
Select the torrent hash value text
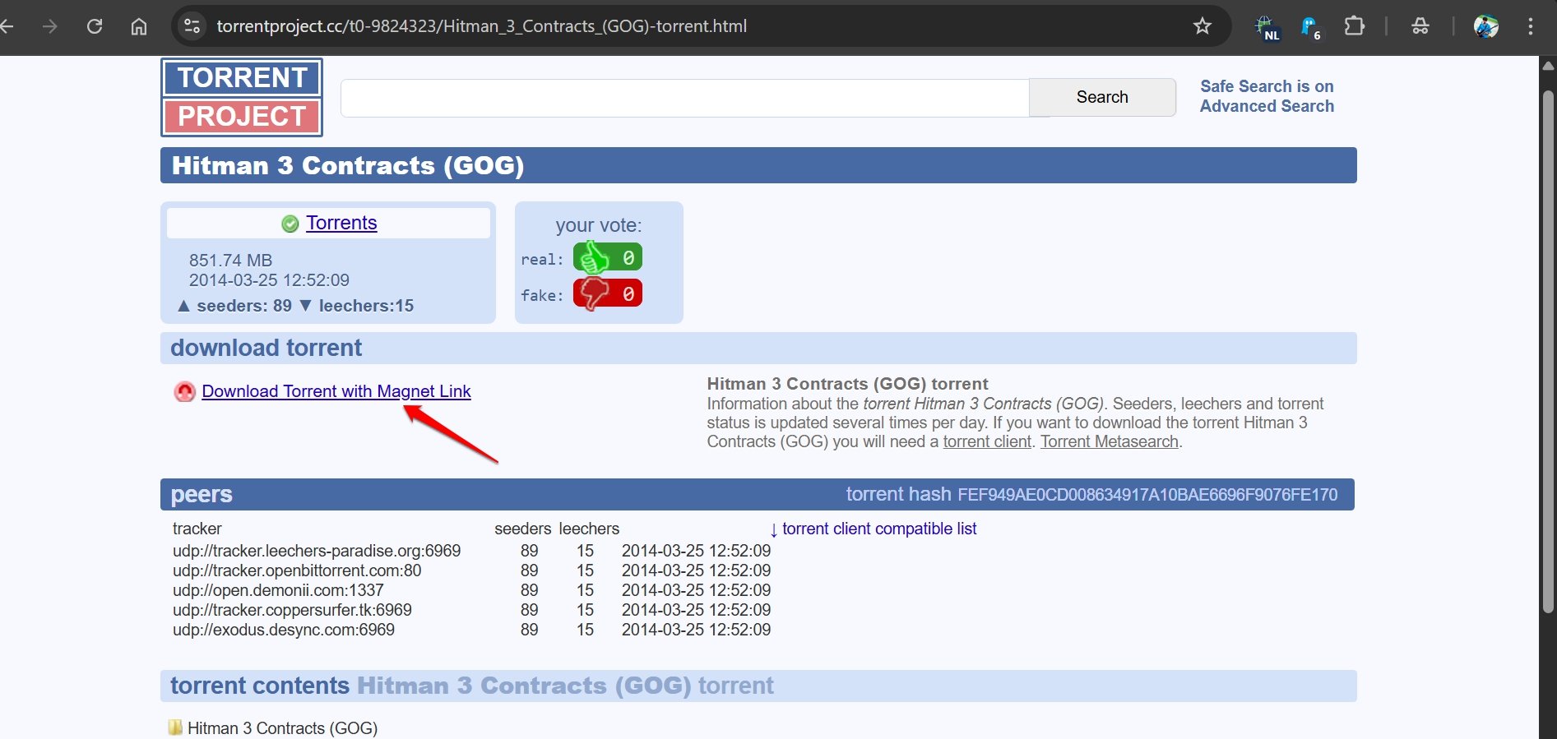pyautogui.click(x=1147, y=495)
